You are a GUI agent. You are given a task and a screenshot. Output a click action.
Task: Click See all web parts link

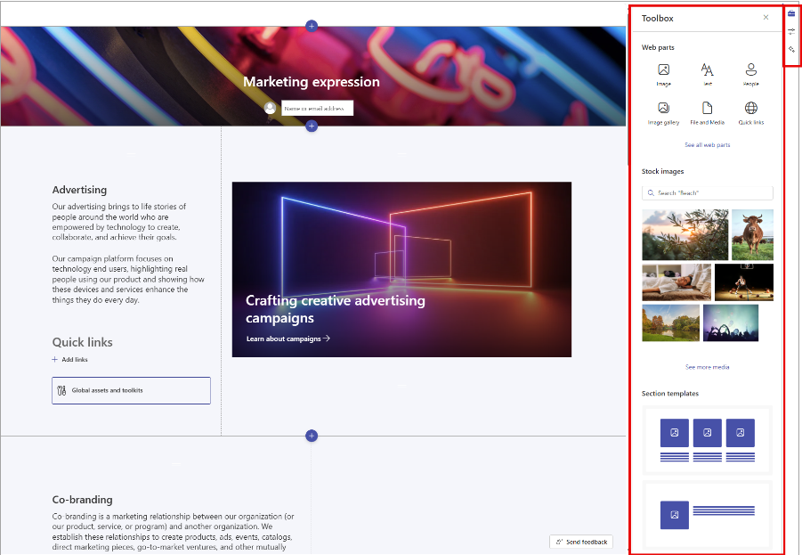707,145
